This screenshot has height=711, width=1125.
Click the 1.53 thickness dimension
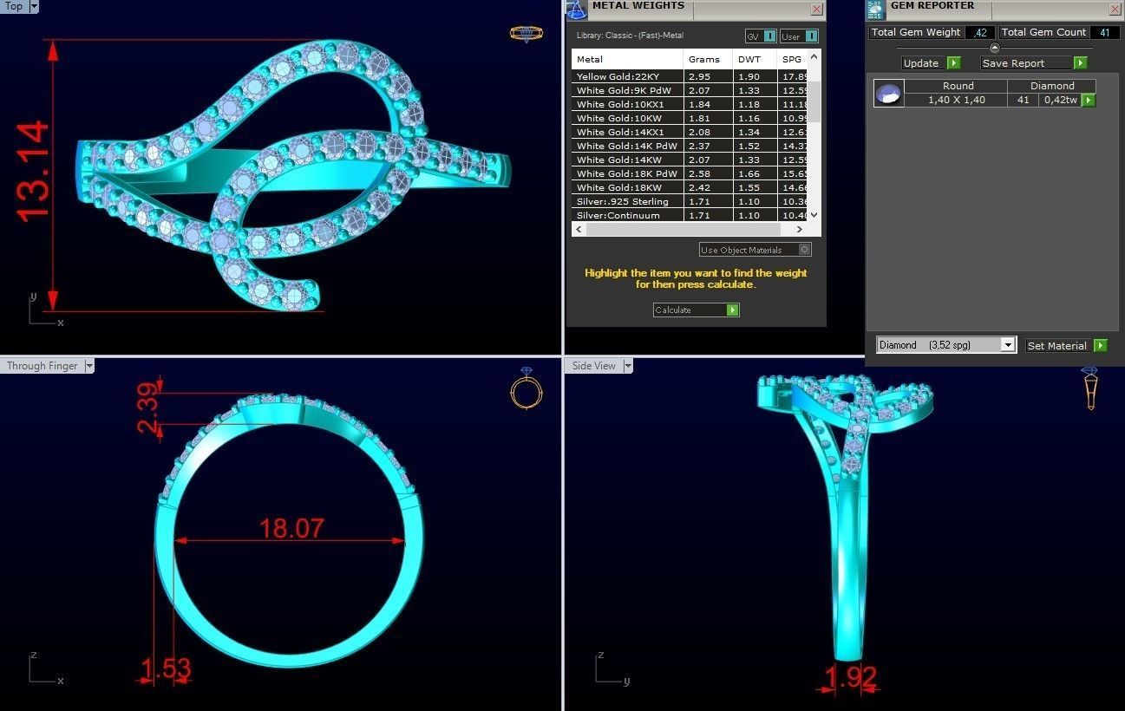point(165,669)
